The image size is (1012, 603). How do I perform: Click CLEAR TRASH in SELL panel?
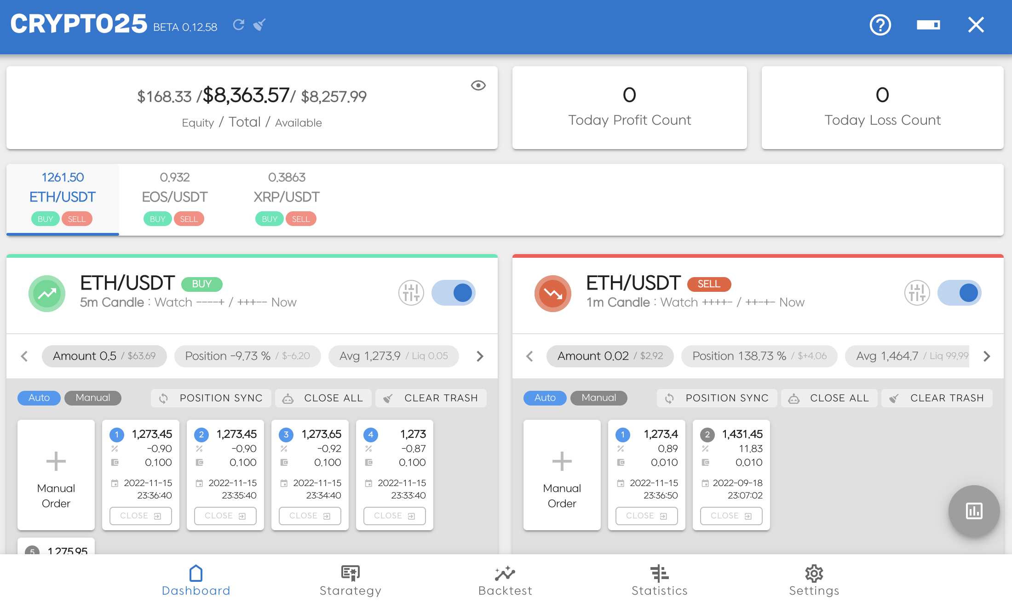click(937, 398)
